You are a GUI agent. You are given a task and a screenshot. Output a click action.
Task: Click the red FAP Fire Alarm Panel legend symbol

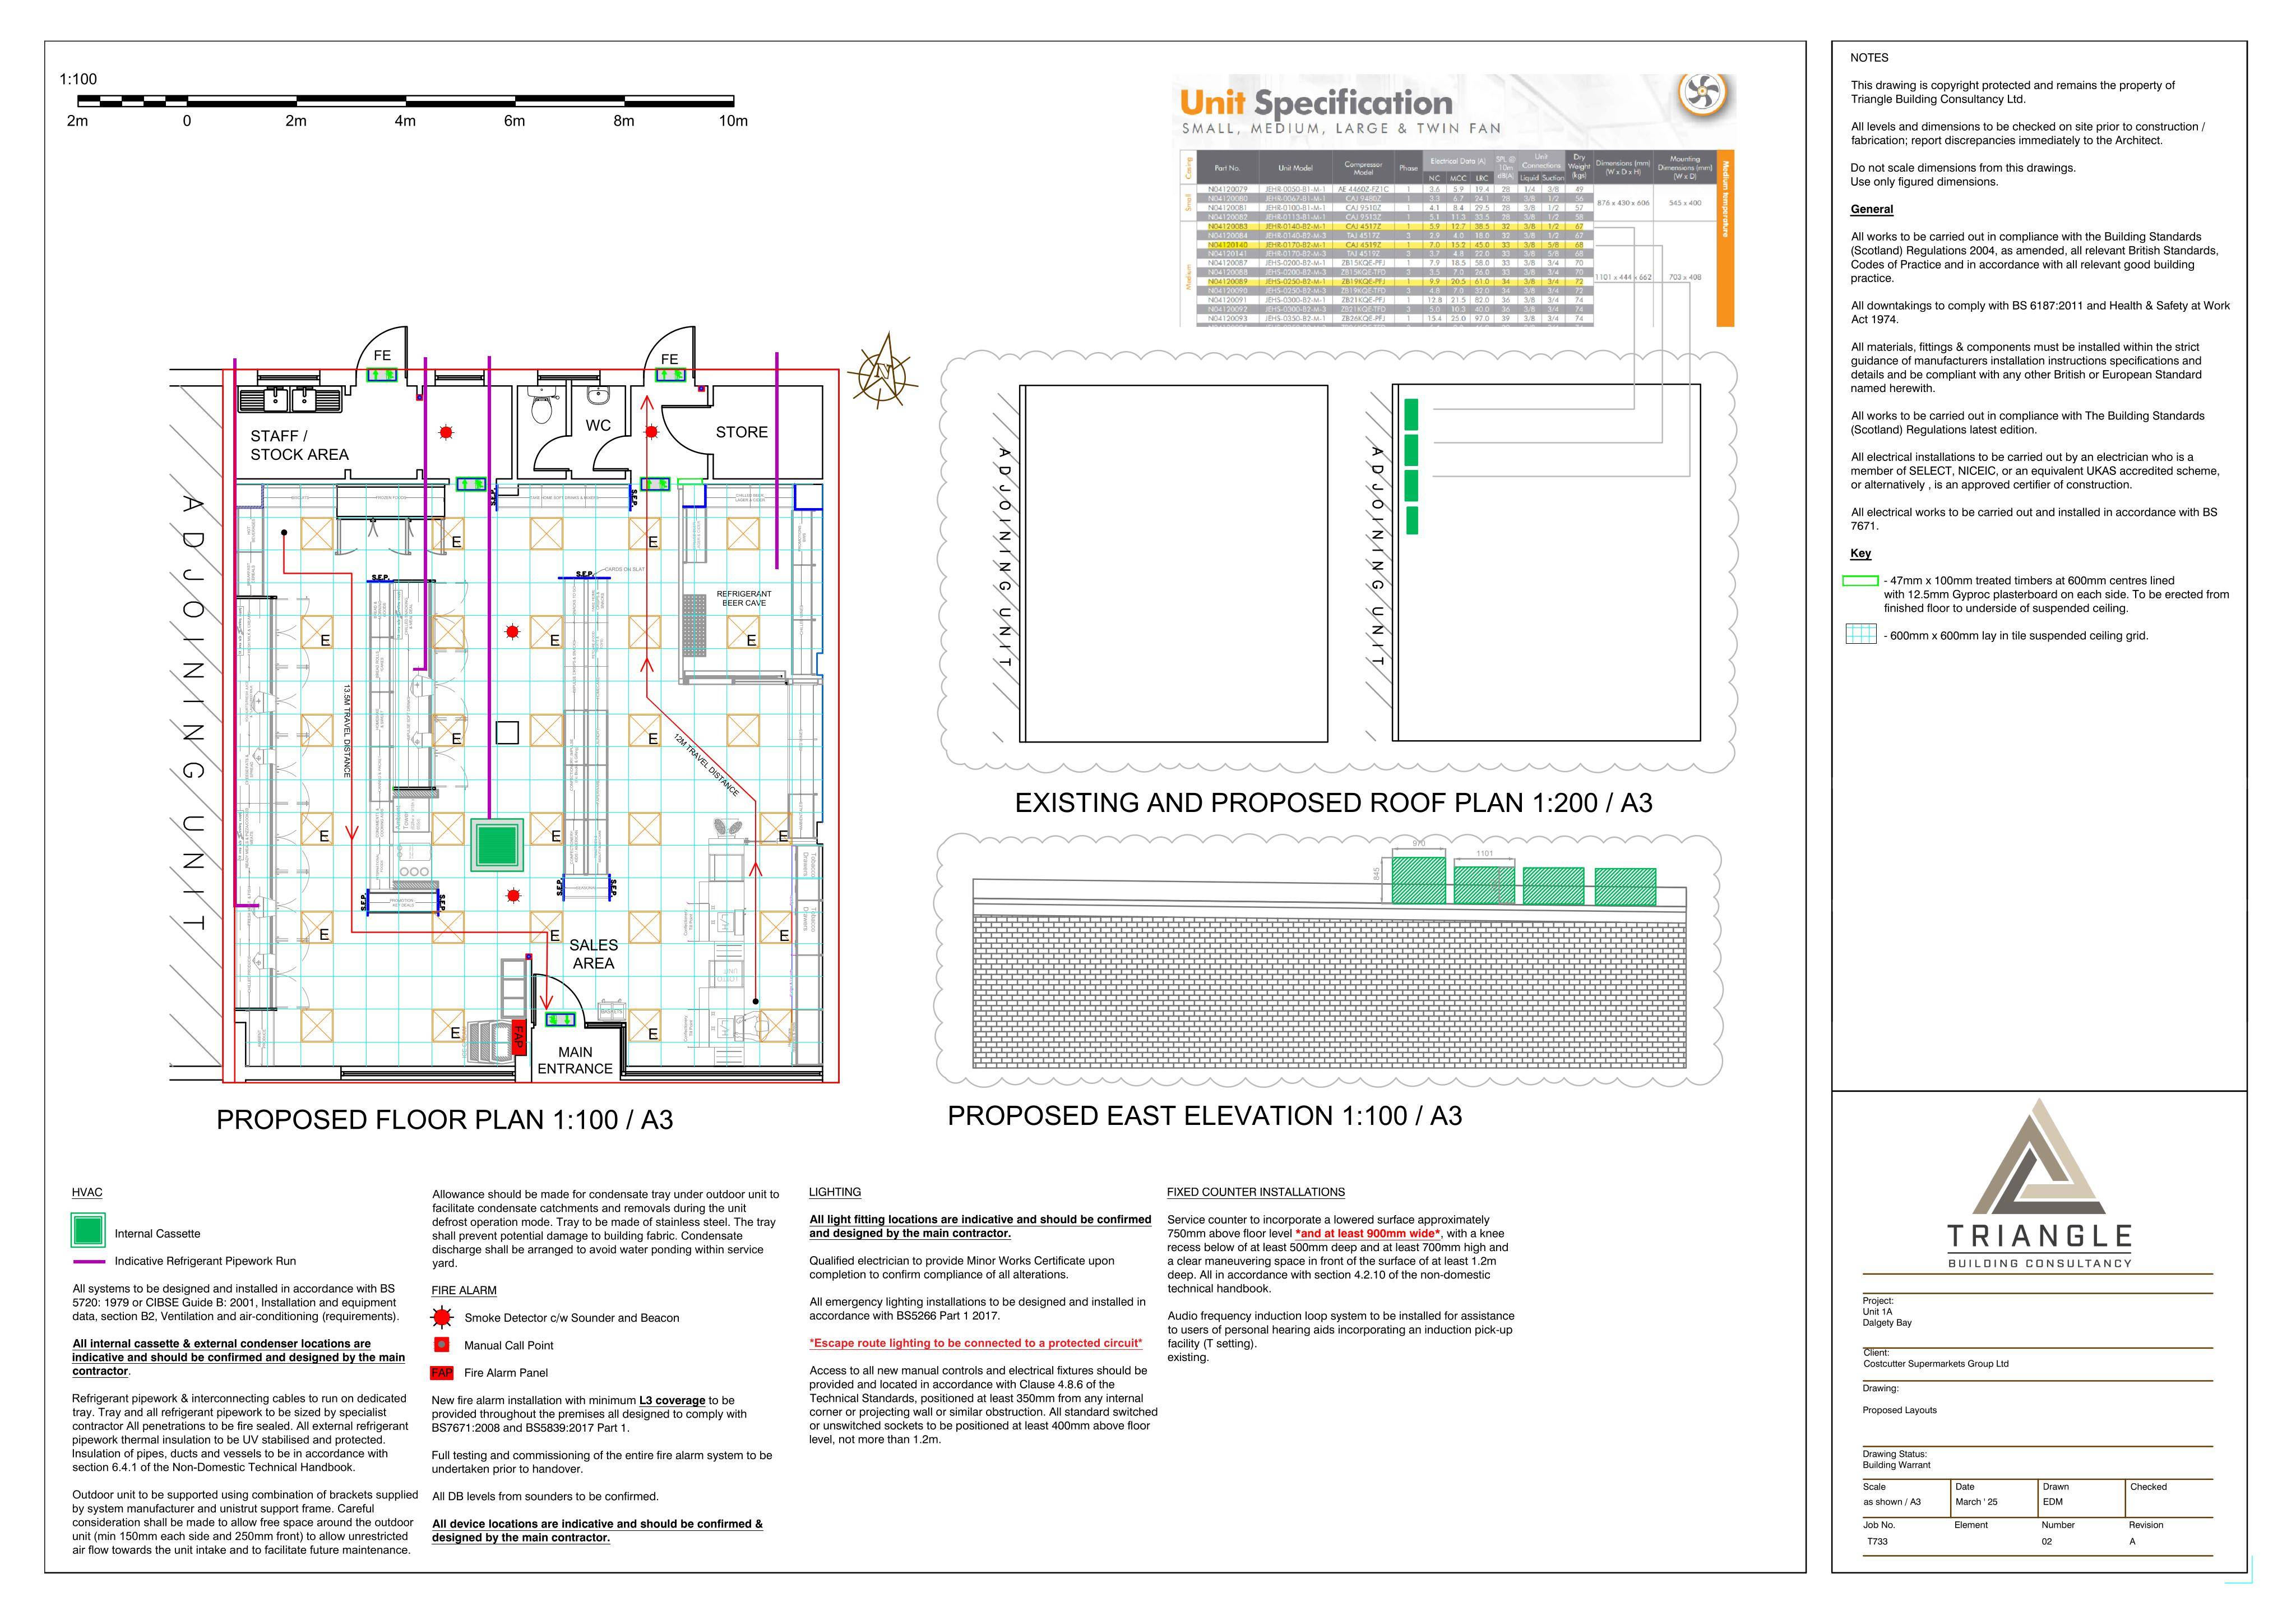point(441,1373)
